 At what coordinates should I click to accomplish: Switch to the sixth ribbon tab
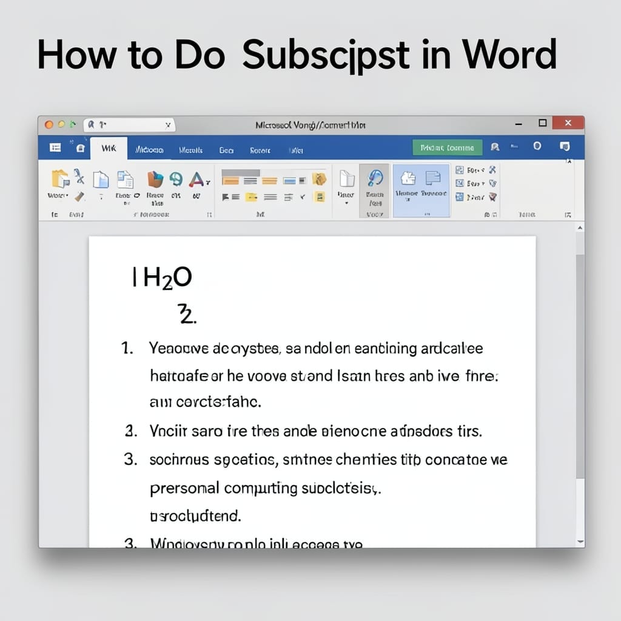(296, 150)
